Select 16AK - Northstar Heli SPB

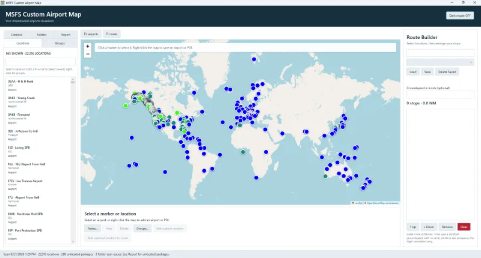click(x=38, y=218)
